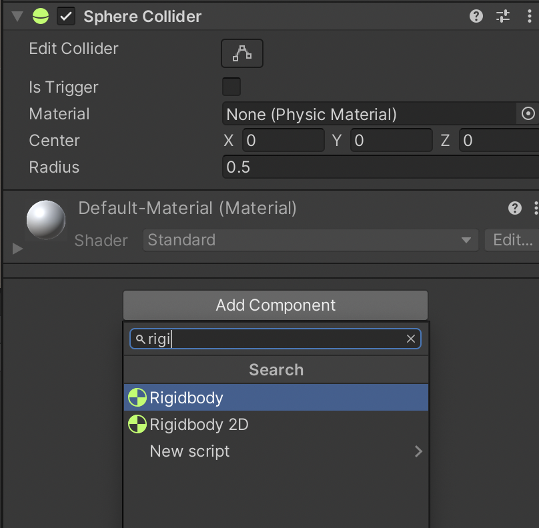Click the Add Component button
The height and width of the screenshot is (528, 539).
point(276,305)
